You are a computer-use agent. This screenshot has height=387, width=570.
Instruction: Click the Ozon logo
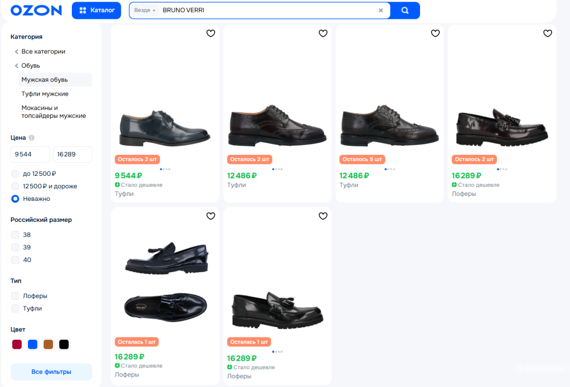pyautogui.click(x=36, y=10)
